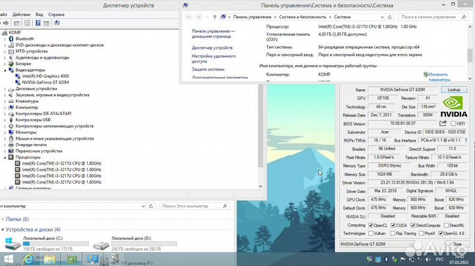
Task: Toggle the UEFI checkbox in GPU-Z
Action: [453, 124]
